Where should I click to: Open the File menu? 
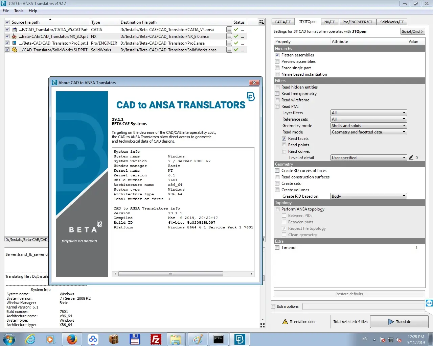tap(6, 11)
